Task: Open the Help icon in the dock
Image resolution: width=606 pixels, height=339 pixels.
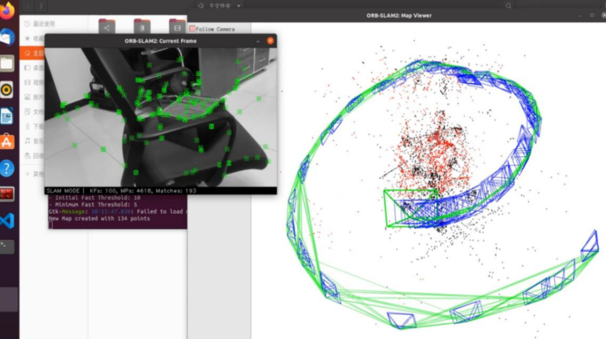Action: 7,169
